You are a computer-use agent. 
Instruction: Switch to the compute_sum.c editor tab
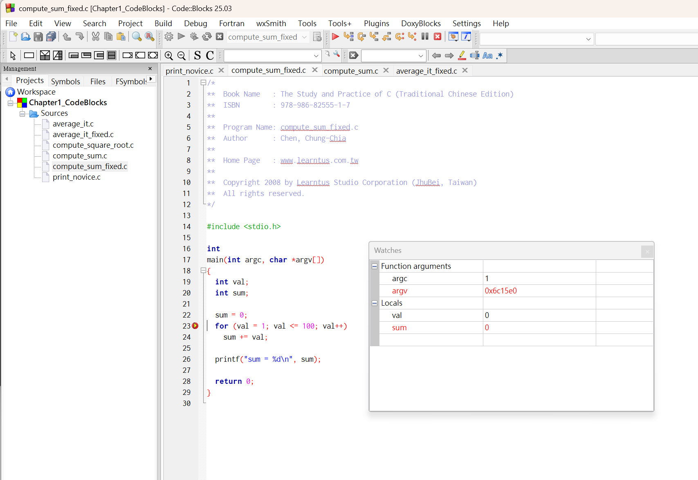point(351,71)
